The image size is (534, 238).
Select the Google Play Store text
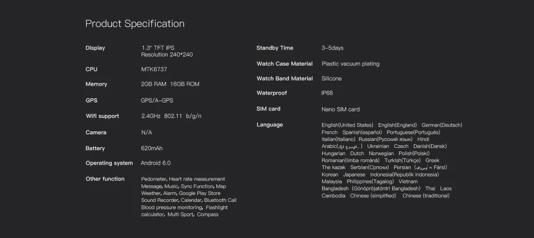click(199, 193)
